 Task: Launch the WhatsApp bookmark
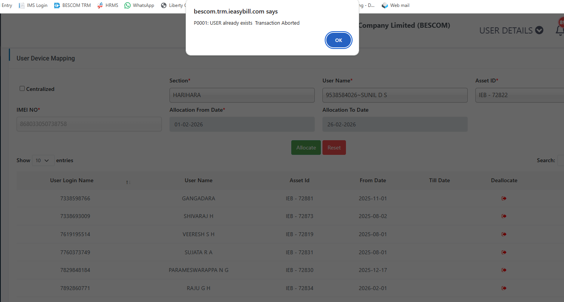pyautogui.click(x=139, y=5)
